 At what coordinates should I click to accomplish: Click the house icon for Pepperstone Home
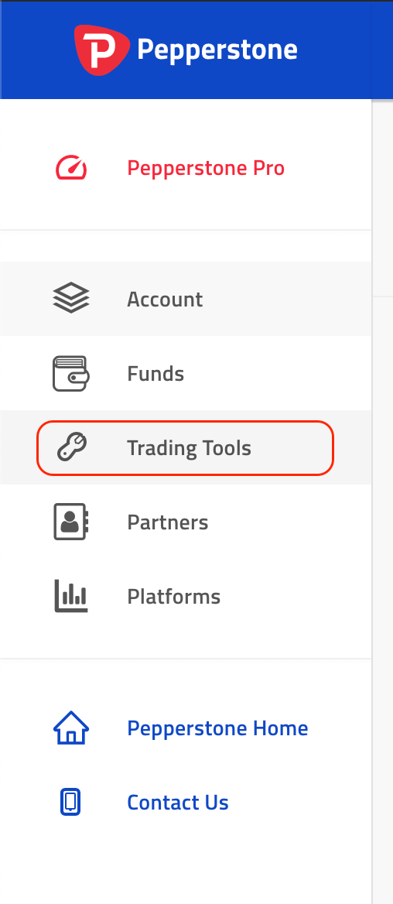pos(71,728)
